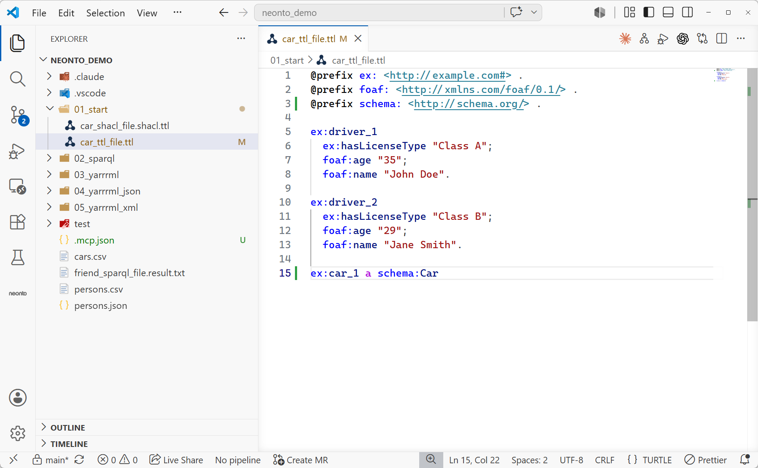The width and height of the screenshot is (758, 468).
Task: Open the Accounts menu
Action: pos(18,398)
